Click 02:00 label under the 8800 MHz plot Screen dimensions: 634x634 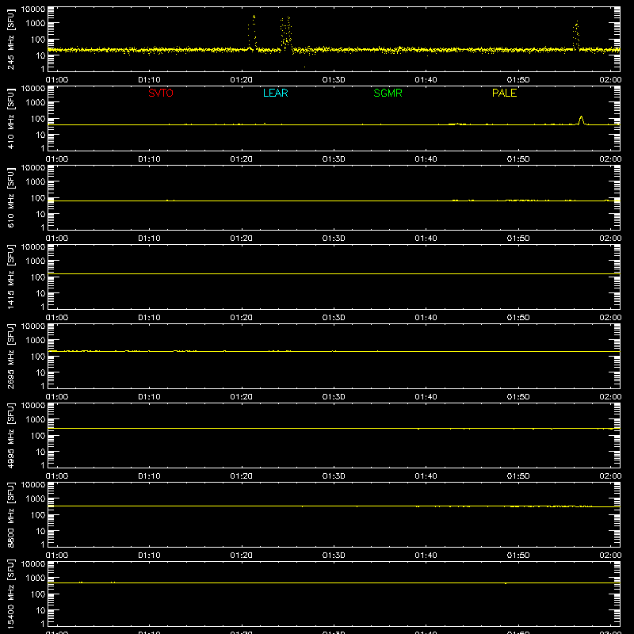click(610, 556)
